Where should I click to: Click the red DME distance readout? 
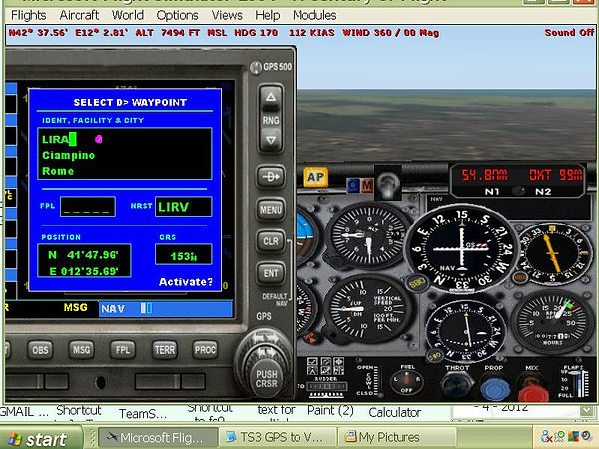click(484, 174)
